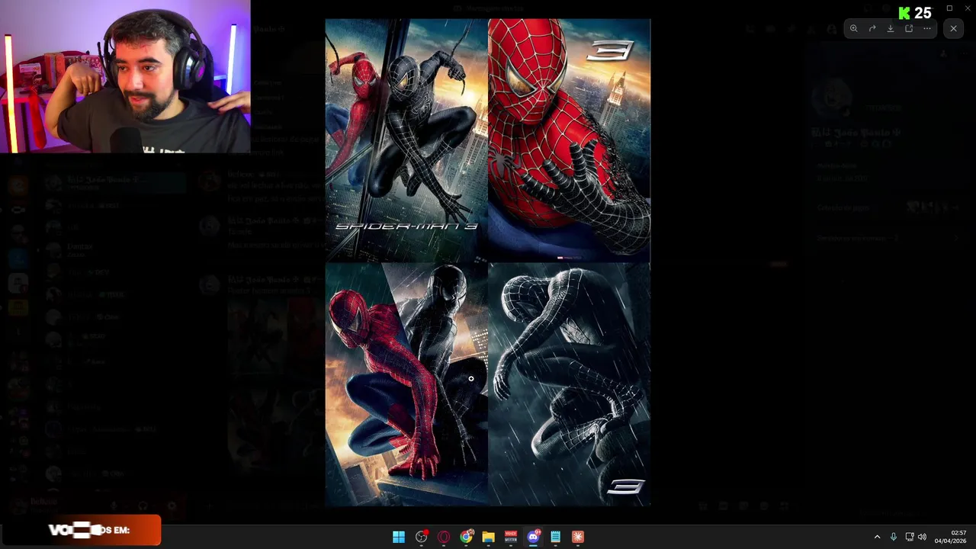This screenshot has height=549, width=976.
Task: Expand the hidden system tray icons chevron
Action: [877, 537]
